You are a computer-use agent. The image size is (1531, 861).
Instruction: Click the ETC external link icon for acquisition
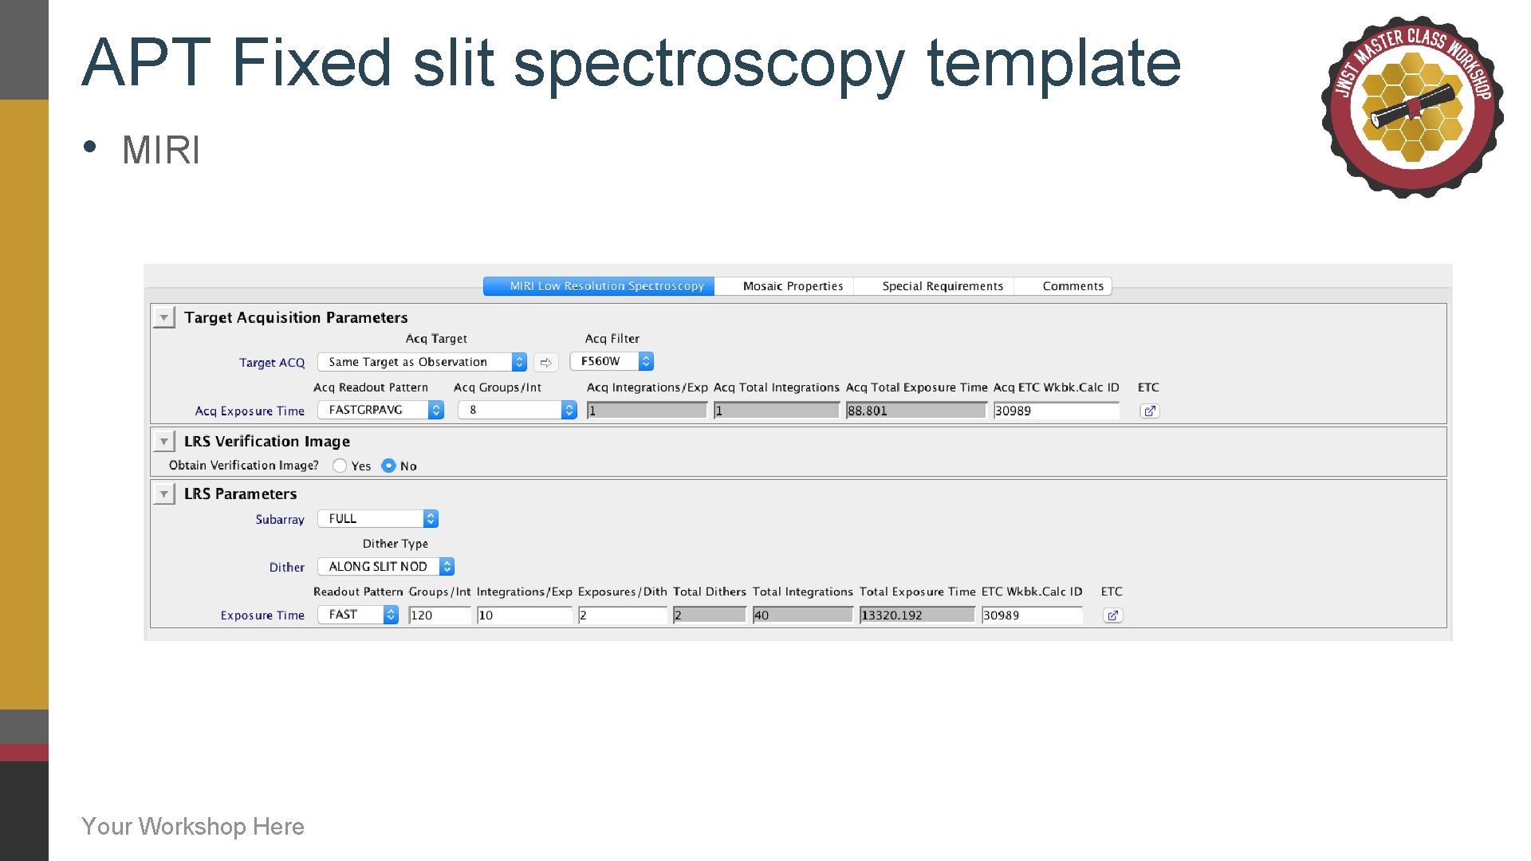pos(1147,410)
